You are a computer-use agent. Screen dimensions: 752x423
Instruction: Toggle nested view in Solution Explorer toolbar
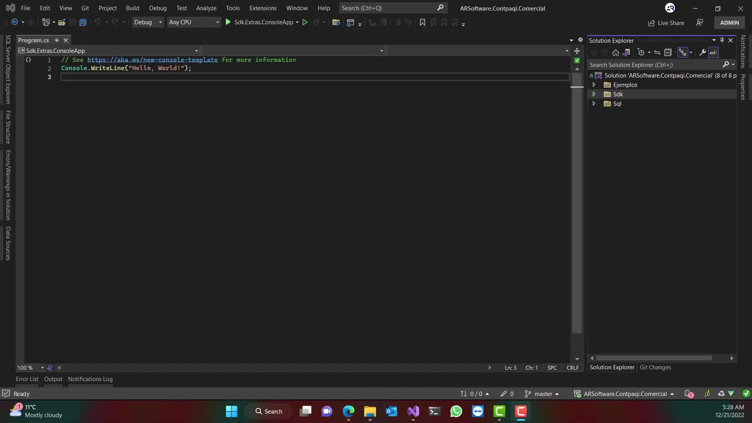683,52
